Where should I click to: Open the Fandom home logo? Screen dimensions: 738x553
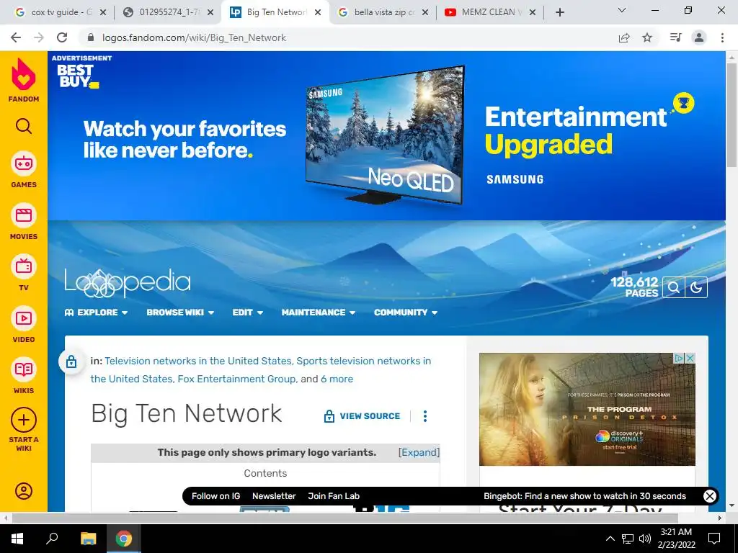tap(24, 80)
